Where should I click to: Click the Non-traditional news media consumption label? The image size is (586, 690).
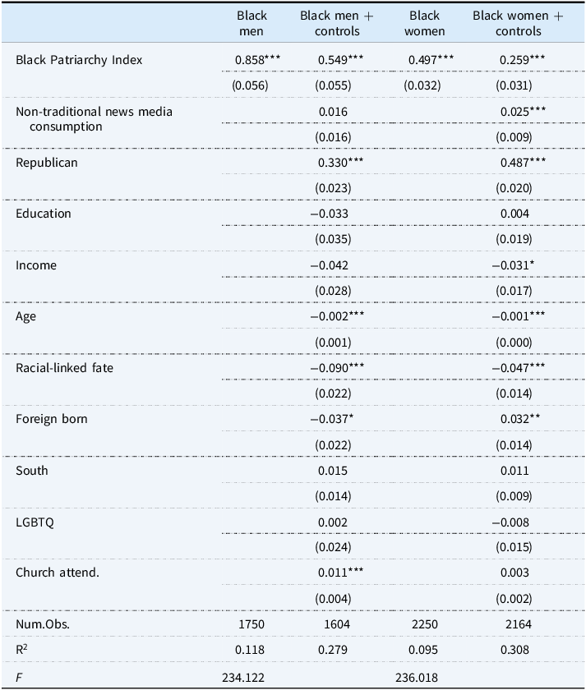94,119
